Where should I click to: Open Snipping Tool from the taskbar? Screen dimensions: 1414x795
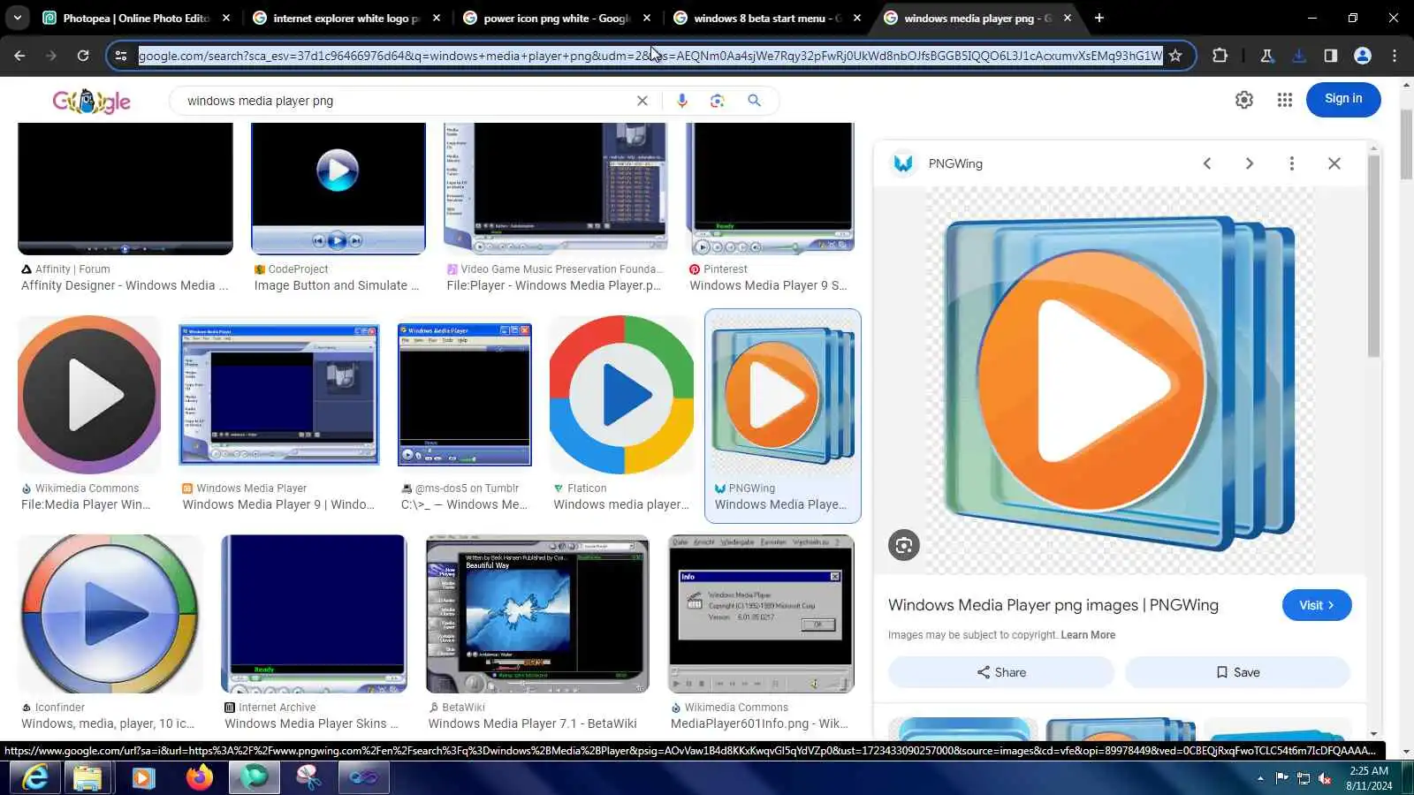pyautogui.click(x=308, y=777)
